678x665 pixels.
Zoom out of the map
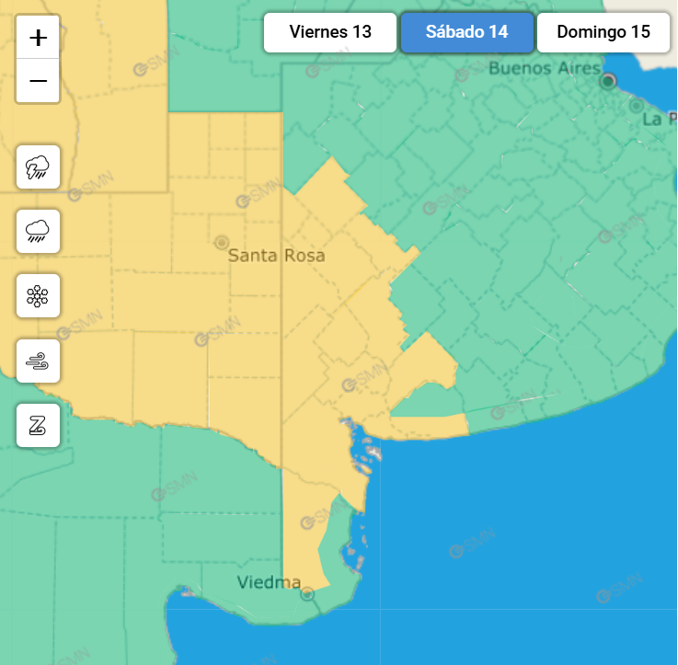coord(38,81)
